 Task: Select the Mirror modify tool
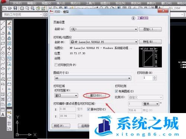pos(9,33)
